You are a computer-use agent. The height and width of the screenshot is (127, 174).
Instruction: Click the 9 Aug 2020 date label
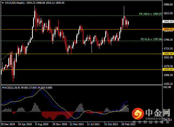[x=42, y=124]
